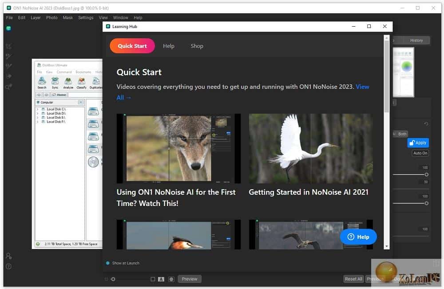This screenshot has height=289, width=444.
Task: Open the Layer menu
Action: point(36,18)
